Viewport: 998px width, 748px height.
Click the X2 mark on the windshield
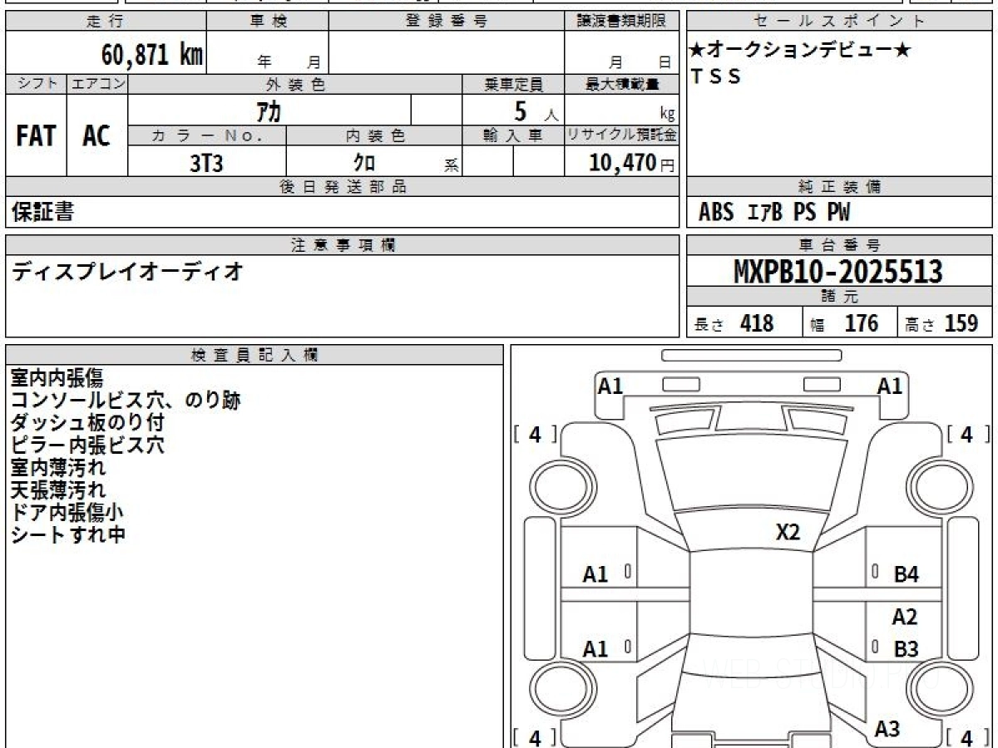(788, 532)
